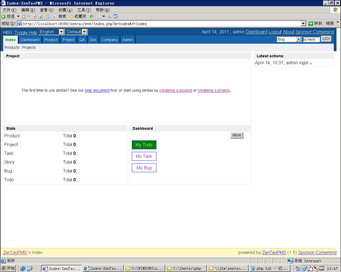Expand the Default theme dropdown
The image size is (341, 272).
(85, 32)
